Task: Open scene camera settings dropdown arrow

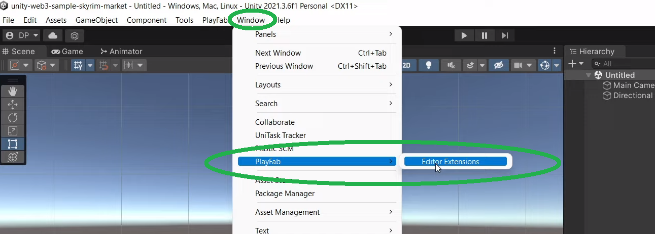Action: pyautogui.click(x=530, y=65)
